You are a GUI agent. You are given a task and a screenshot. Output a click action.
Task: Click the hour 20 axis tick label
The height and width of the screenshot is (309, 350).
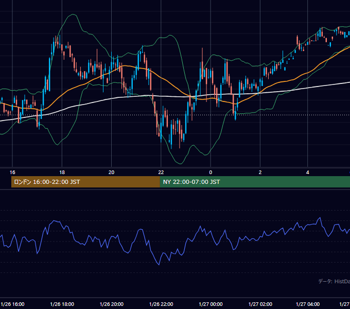pos(111,173)
